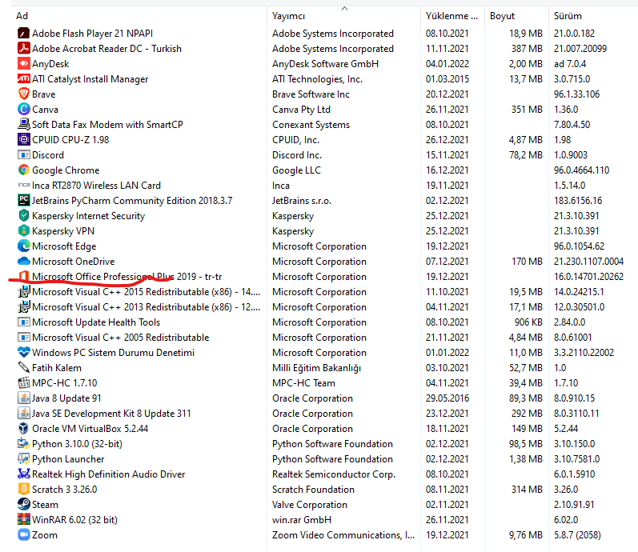Select the Steam icon
The height and width of the screenshot is (552, 638).
pyautogui.click(x=23, y=504)
